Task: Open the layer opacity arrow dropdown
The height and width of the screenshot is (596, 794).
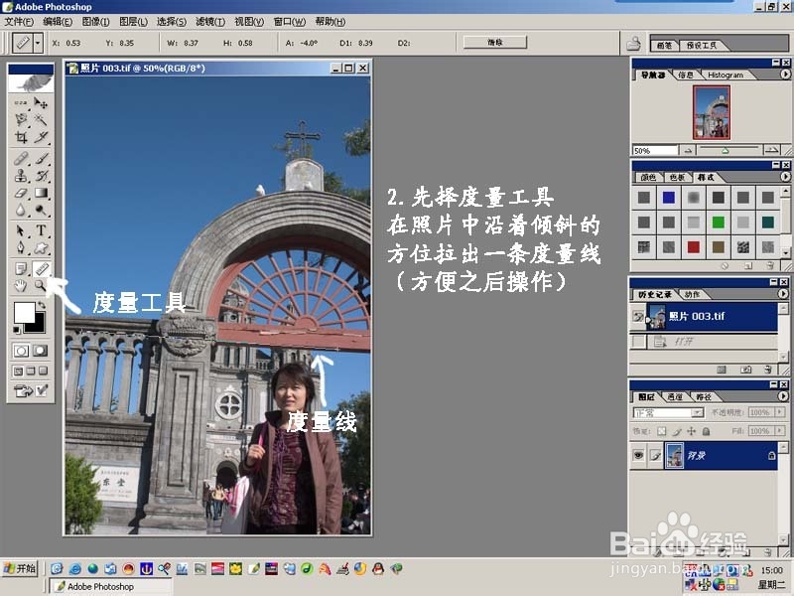Action: point(780,412)
